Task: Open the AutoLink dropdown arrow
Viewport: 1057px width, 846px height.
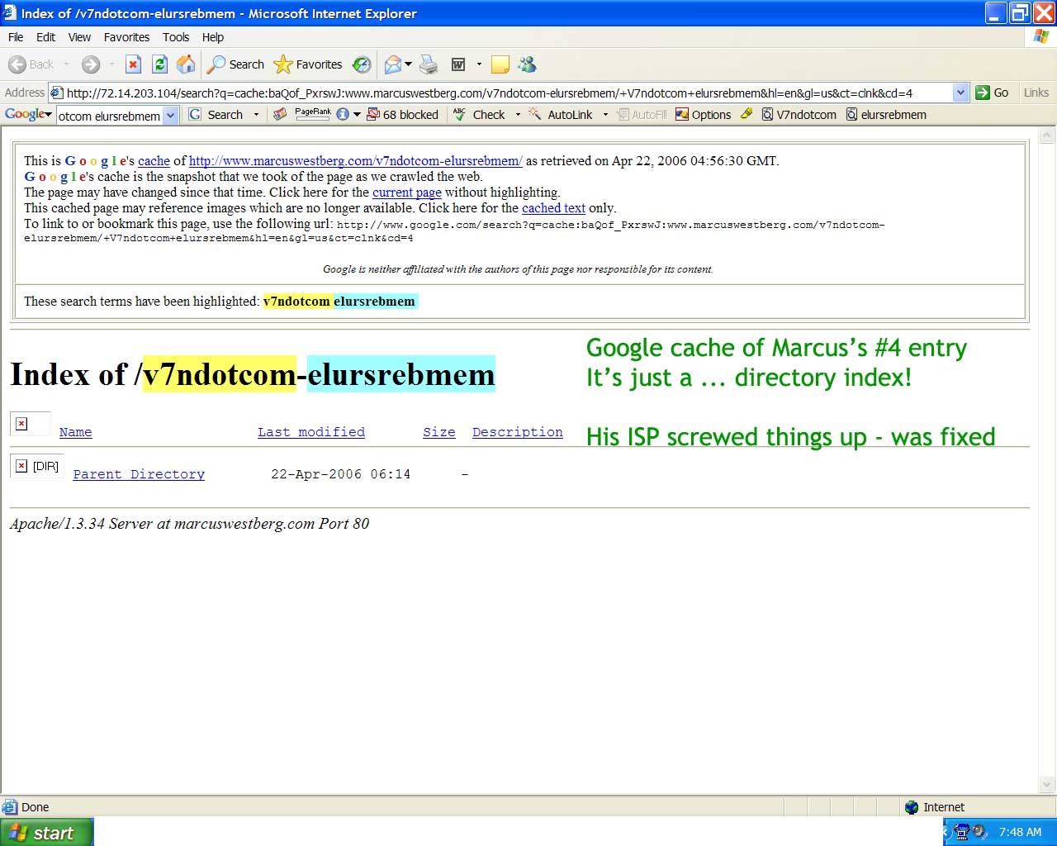Action: click(x=605, y=115)
